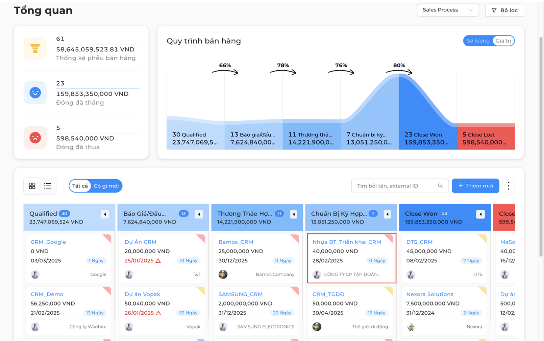The image size is (544, 341).
Task: Toggle chart to Số lượng
Action: 478,41
